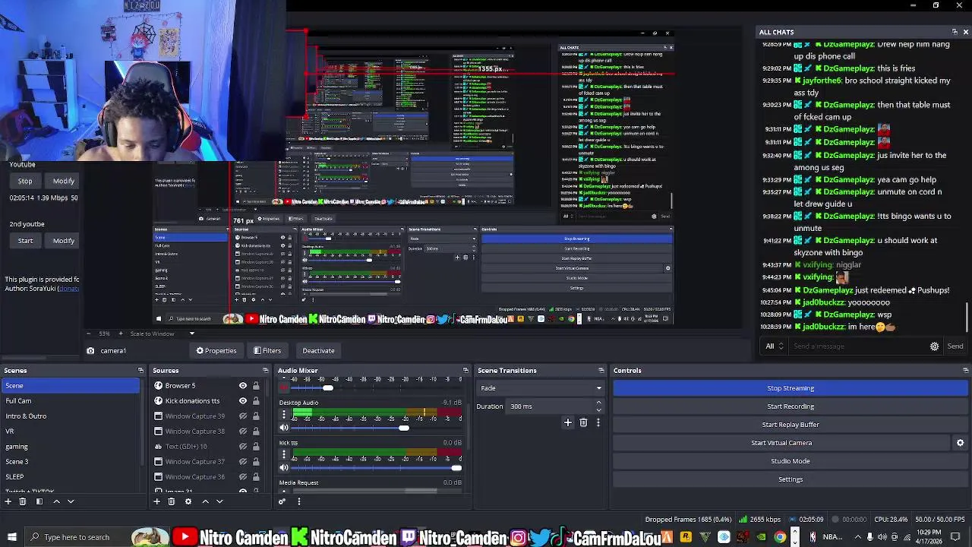Open the All chat filter selector
Image resolution: width=972 pixels, height=547 pixels.
coord(774,346)
